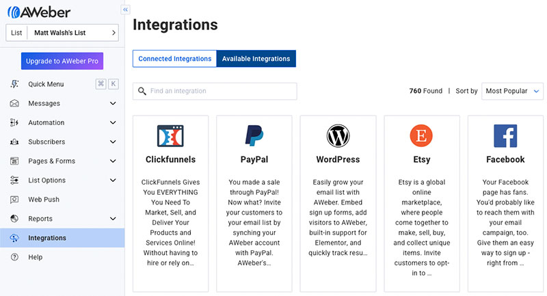Select Integrations in the sidebar
This screenshot has width=547, height=296.
pos(62,238)
